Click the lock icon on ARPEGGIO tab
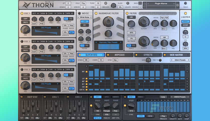Screen dimensions: 210x121 pos(131,55)
